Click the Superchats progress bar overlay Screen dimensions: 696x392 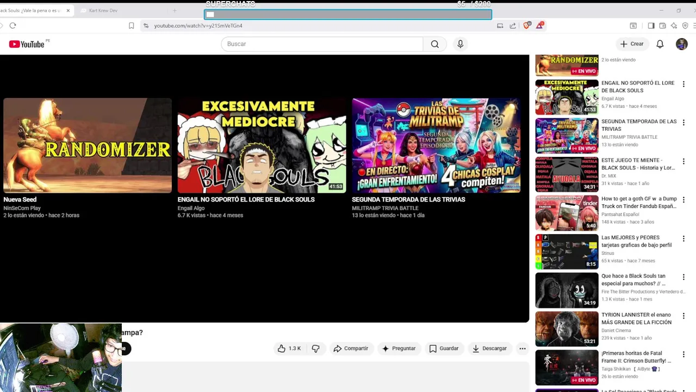(x=348, y=15)
